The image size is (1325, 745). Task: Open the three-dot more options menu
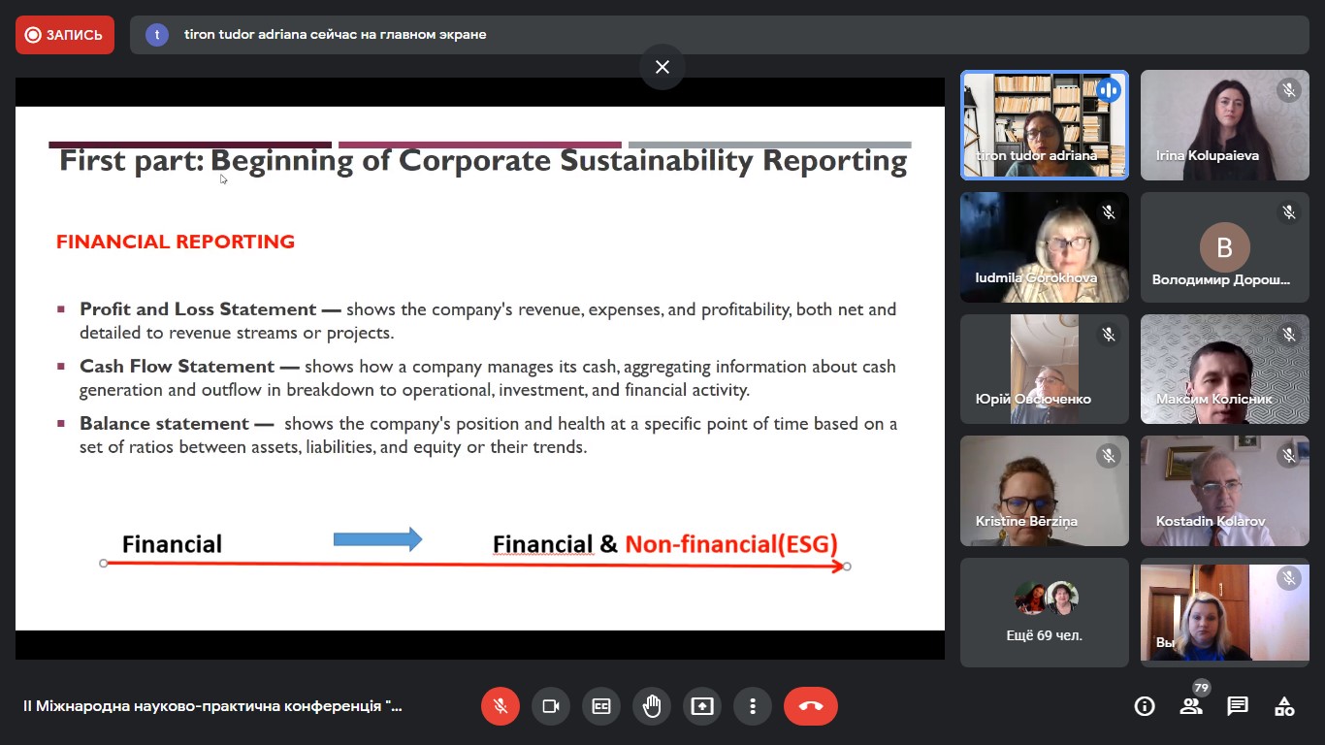point(753,706)
